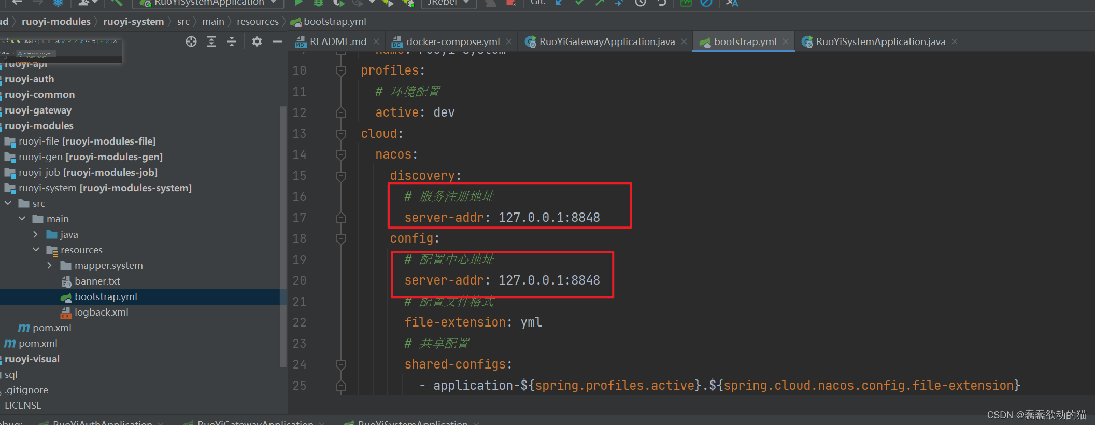The image size is (1095, 425).
Task: Click the Expand All icon in the project panel
Action: coord(211,41)
